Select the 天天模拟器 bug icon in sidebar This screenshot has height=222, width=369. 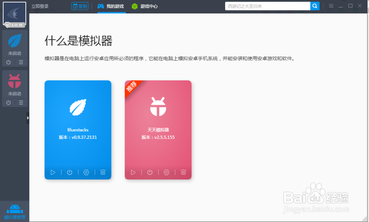(15, 81)
